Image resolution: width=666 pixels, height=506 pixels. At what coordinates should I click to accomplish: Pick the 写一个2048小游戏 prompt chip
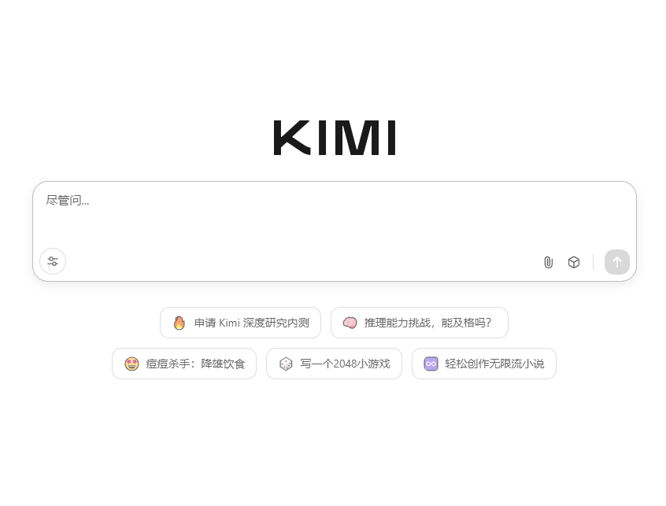(334, 364)
